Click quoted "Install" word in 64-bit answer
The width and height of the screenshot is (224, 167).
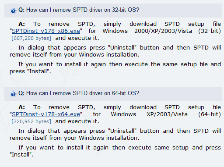21,155
